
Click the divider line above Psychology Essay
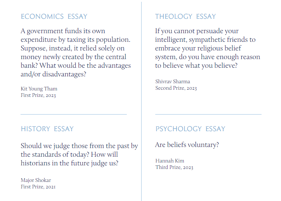(208, 114)
